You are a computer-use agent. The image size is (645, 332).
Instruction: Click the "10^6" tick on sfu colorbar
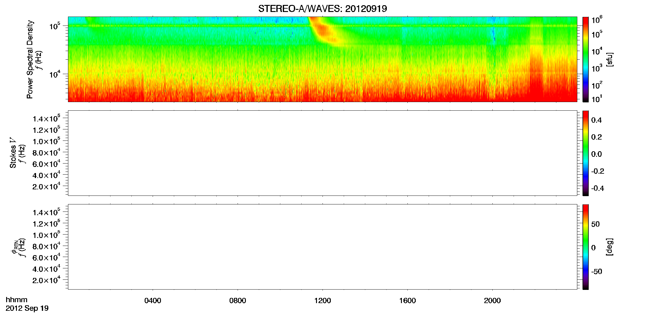(x=597, y=20)
